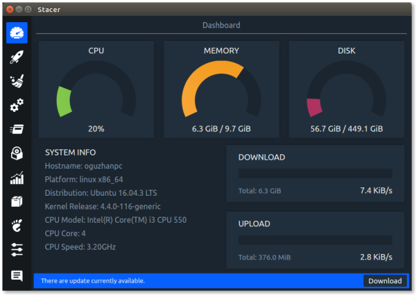416x295 pixels.
Task: Open System Cleaner via broom icon
Action: (x=17, y=81)
